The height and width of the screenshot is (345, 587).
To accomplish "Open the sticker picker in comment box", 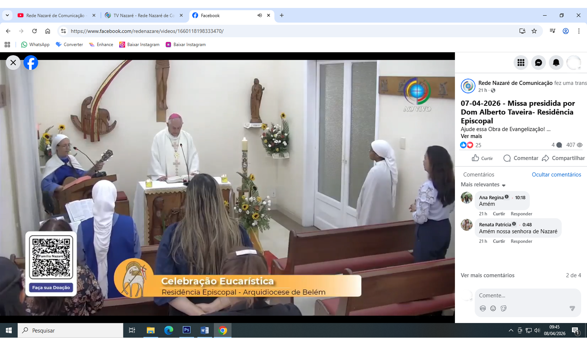I will tap(504, 308).
